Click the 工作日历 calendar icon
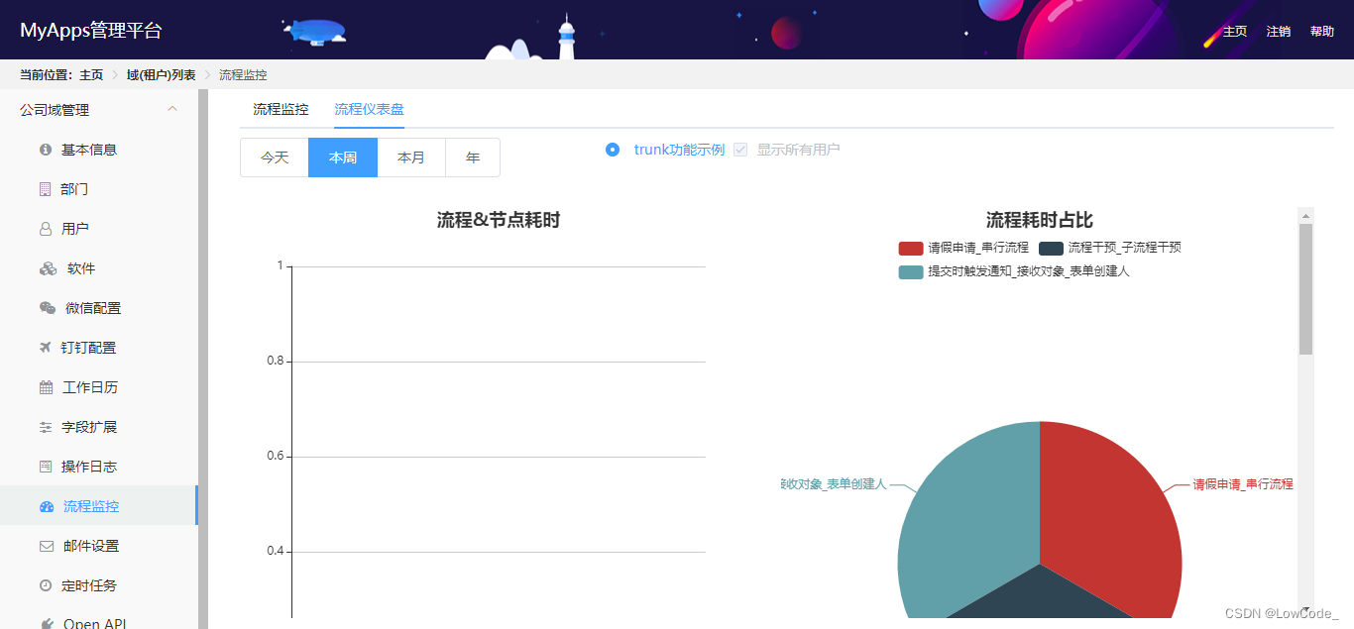Viewport: 1354px width, 629px height. [x=46, y=387]
